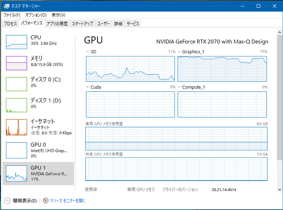Switch to the サービス tab
Viewport: 283px width, 210px height.
coord(133,24)
